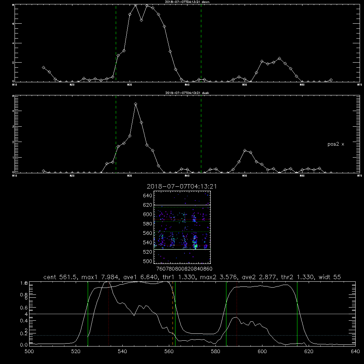Click the timestamp title above the spectrogram image
The height and width of the screenshot is (364, 364).
pos(182,186)
